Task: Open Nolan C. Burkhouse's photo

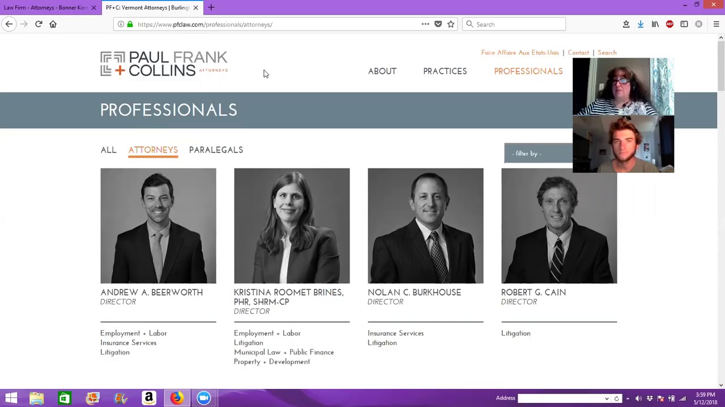Action: (x=425, y=226)
